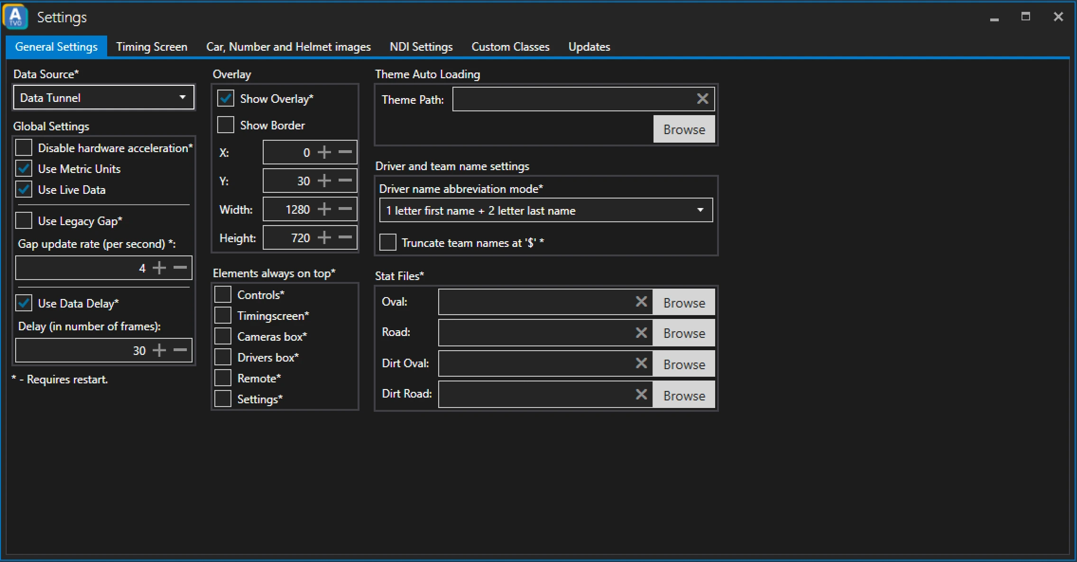
Task: Enable Show Border checkbox
Action: tap(226, 125)
